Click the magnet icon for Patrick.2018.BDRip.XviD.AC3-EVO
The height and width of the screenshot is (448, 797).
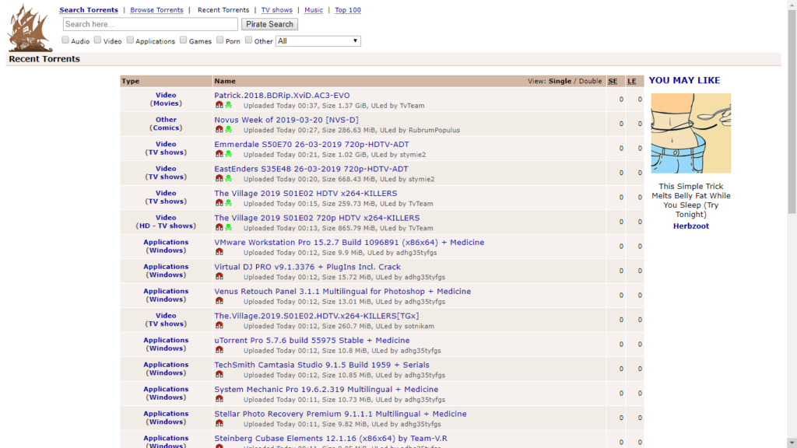coord(219,105)
